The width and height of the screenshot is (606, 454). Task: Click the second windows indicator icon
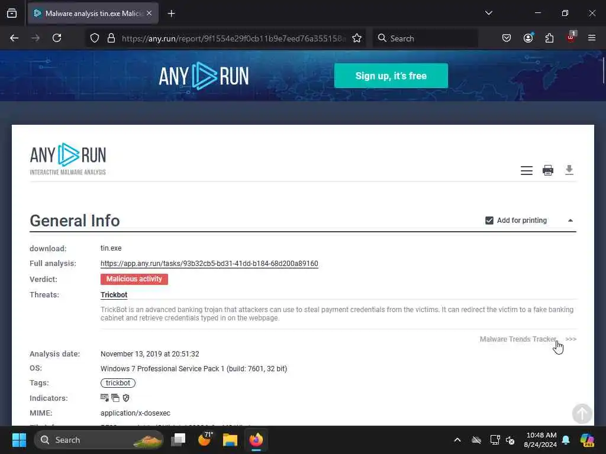click(115, 398)
